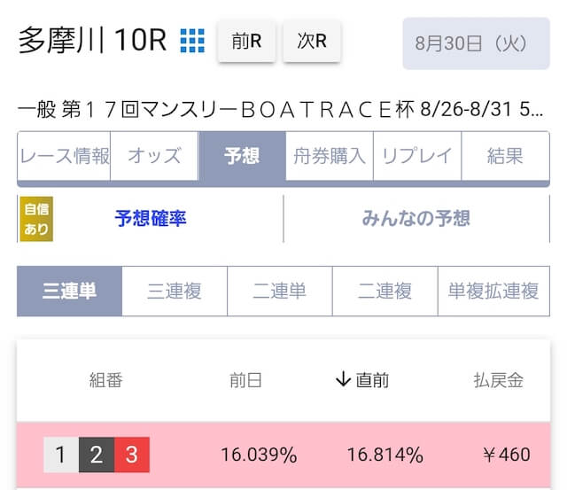Switch to the レース情報 tab

(64, 156)
